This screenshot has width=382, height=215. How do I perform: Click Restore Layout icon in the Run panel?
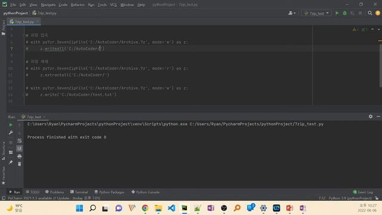tap(11, 152)
